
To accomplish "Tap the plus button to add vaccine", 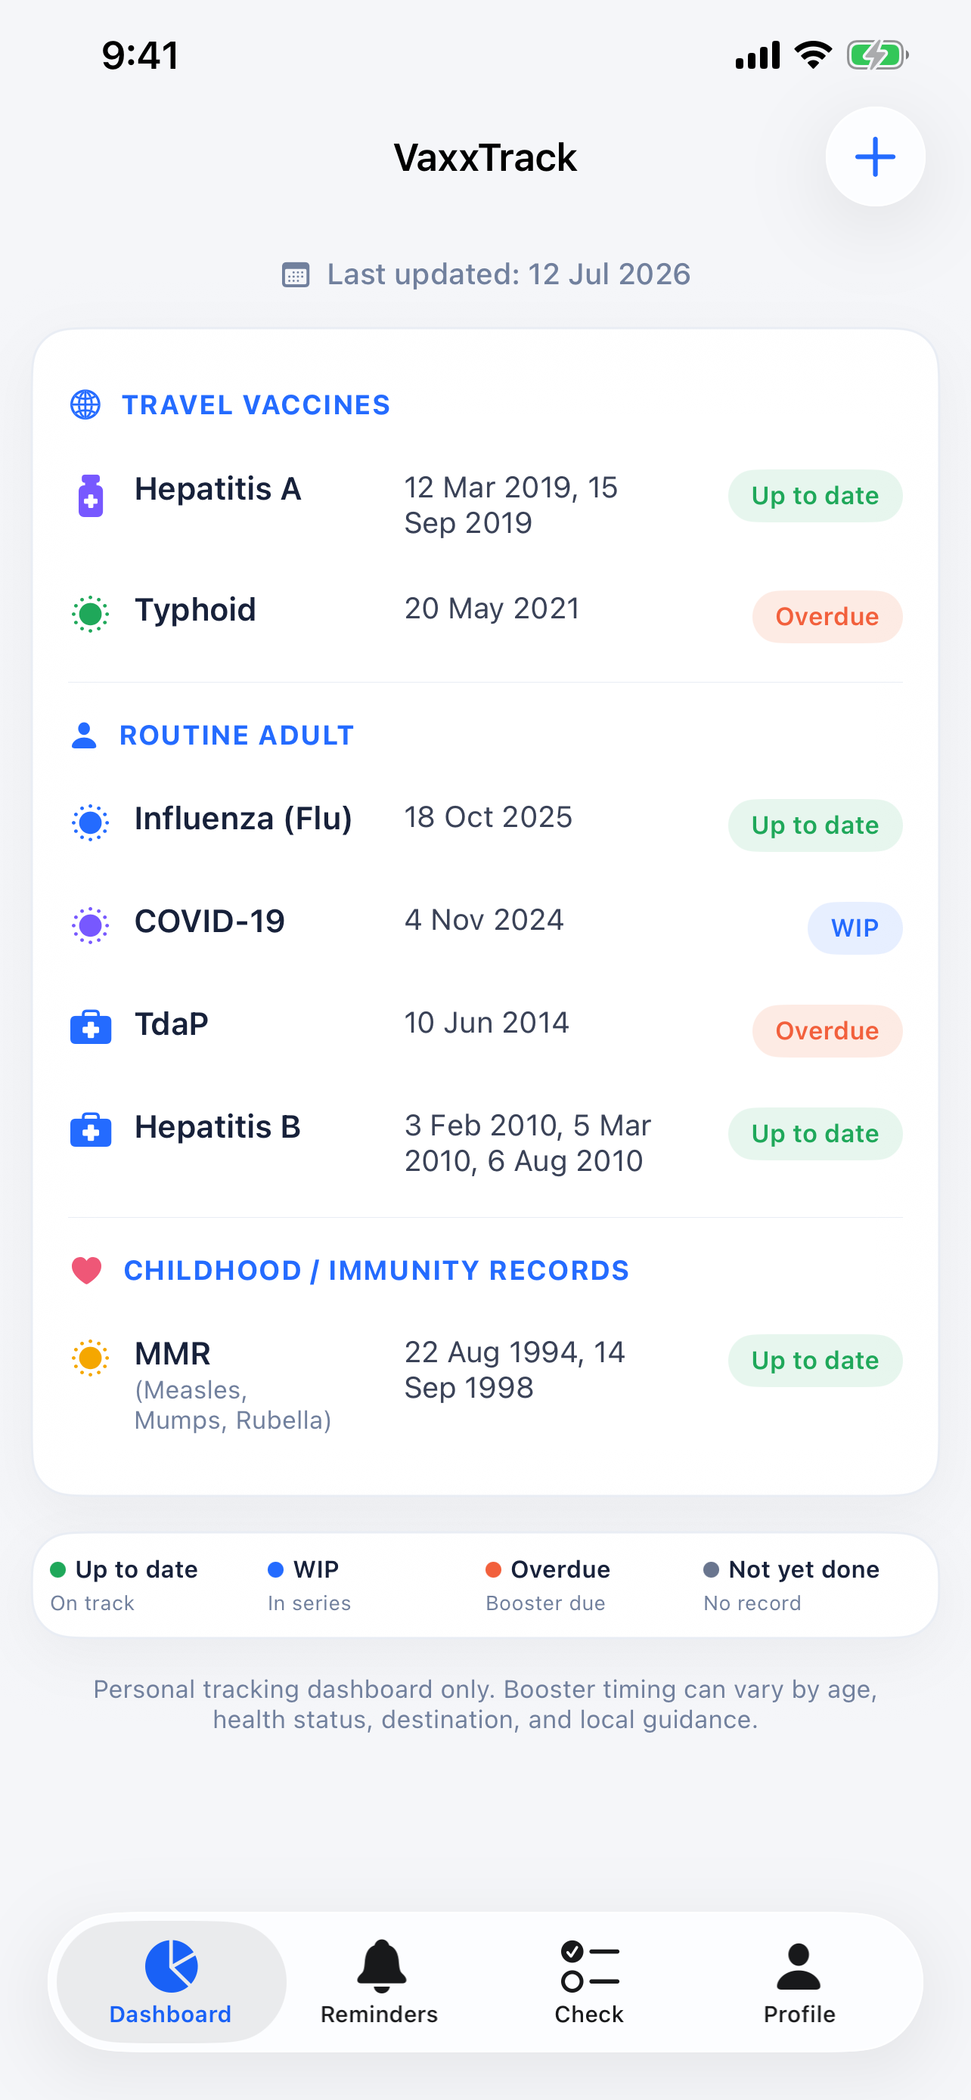I will coord(875,156).
